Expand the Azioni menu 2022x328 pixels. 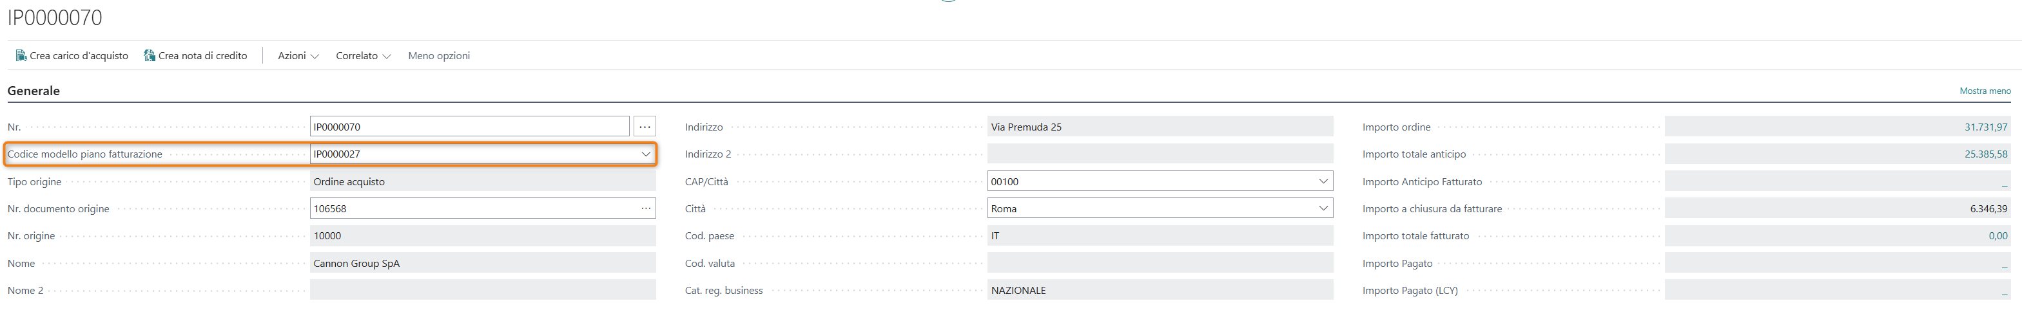[x=298, y=55]
